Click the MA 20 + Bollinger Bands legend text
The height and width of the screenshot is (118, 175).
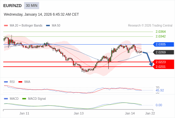click(x=26, y=26)
